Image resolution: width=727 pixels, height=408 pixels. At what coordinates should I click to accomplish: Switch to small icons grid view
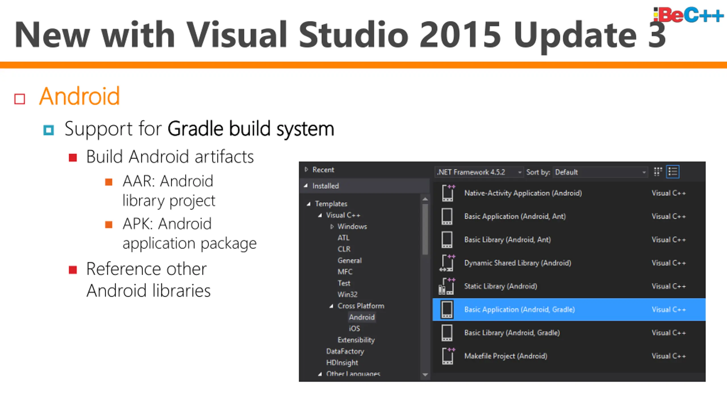[658, 172]
